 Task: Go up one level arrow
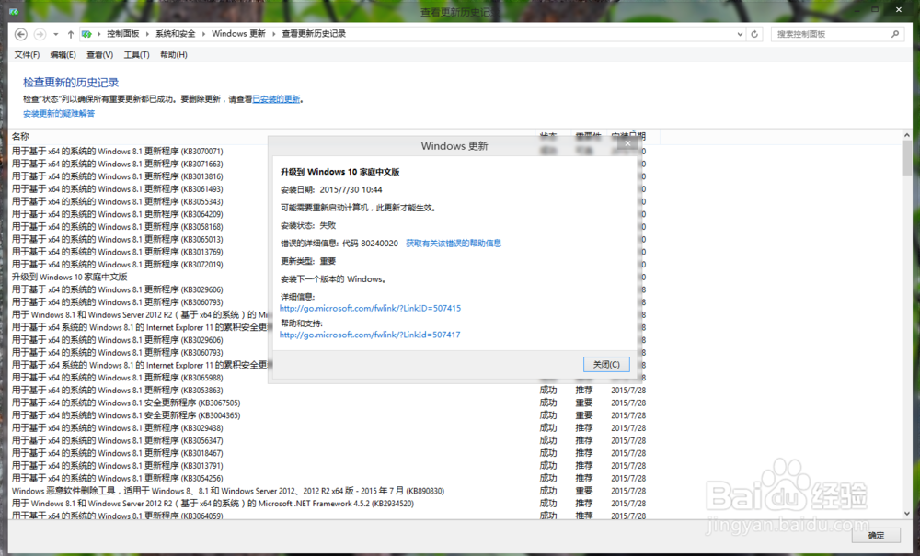(x=71, y=35)
